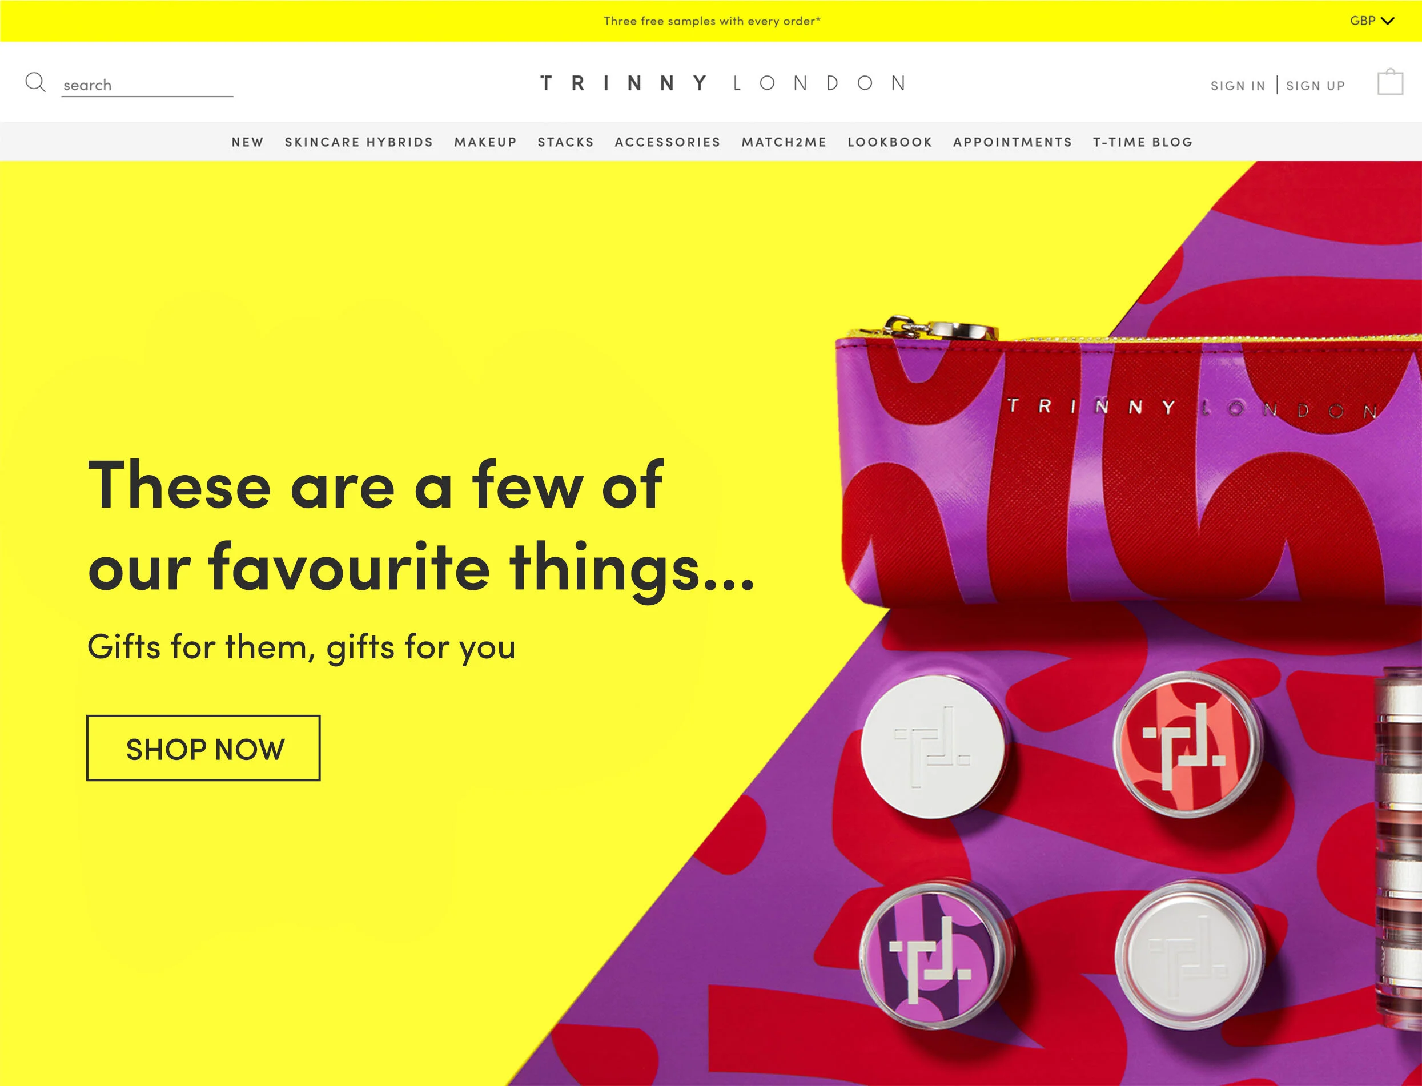Open the Sign Up link
Screen dimensions: 1422x1086
click(x=1315, y=85)
